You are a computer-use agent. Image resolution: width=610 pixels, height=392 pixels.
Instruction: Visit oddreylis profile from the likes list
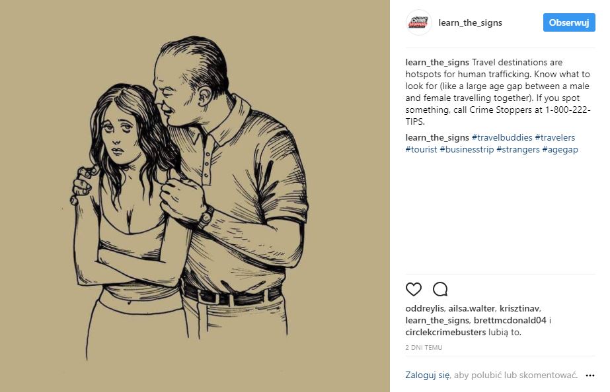[x=424, y=308]
